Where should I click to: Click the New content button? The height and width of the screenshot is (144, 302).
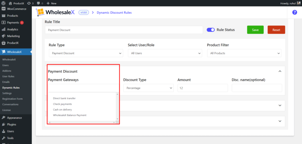(51, 3)
